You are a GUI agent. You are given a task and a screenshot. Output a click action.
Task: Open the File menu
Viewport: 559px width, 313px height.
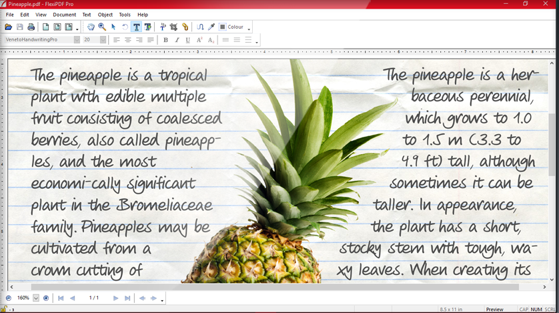pyautogui.click(x=9, y=15)
